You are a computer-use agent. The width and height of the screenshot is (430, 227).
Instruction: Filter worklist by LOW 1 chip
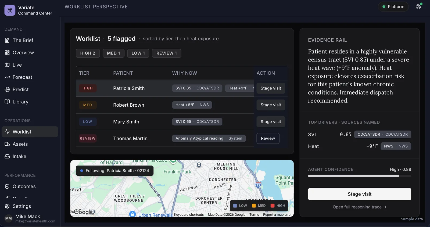138,53
